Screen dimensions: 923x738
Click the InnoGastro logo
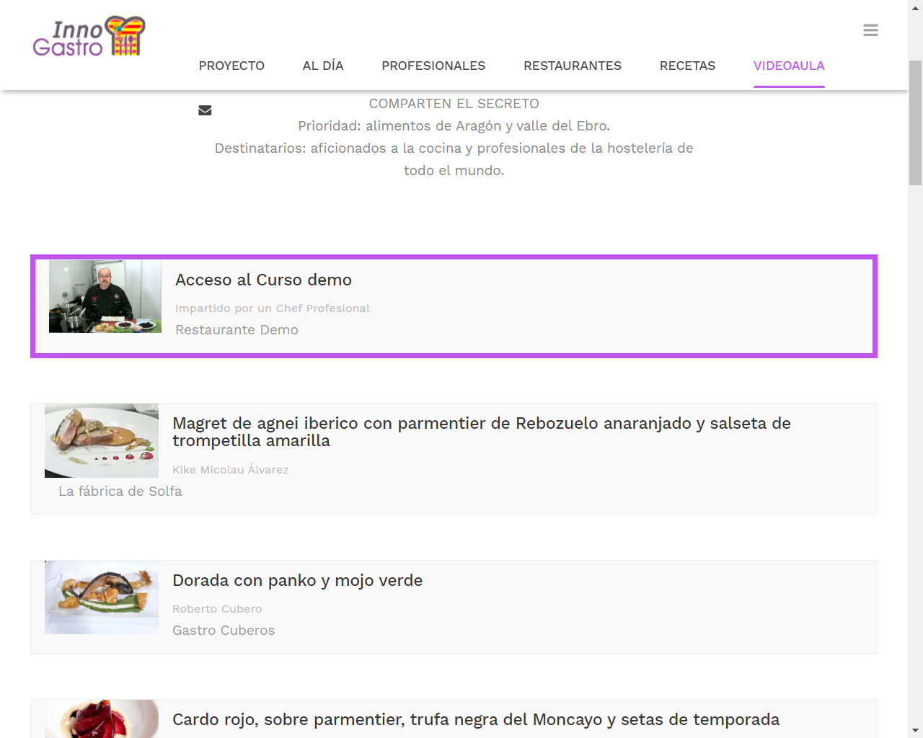coord(89,37)
